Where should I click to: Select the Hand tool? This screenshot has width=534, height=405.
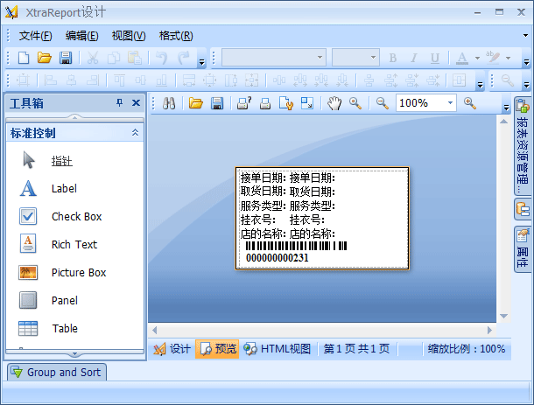click(334, 103)
